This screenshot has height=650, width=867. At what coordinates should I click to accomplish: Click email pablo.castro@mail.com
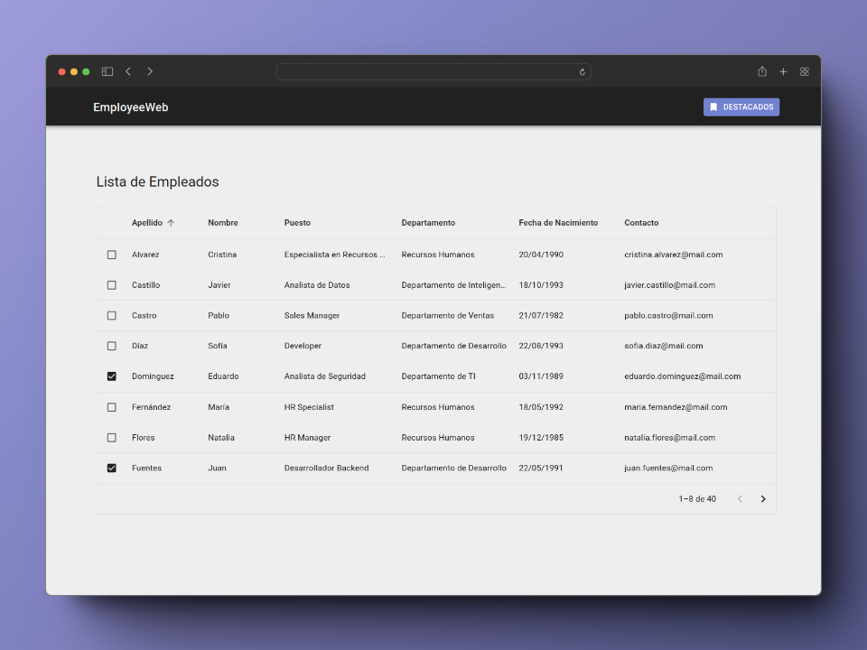[x=668, y=316]
